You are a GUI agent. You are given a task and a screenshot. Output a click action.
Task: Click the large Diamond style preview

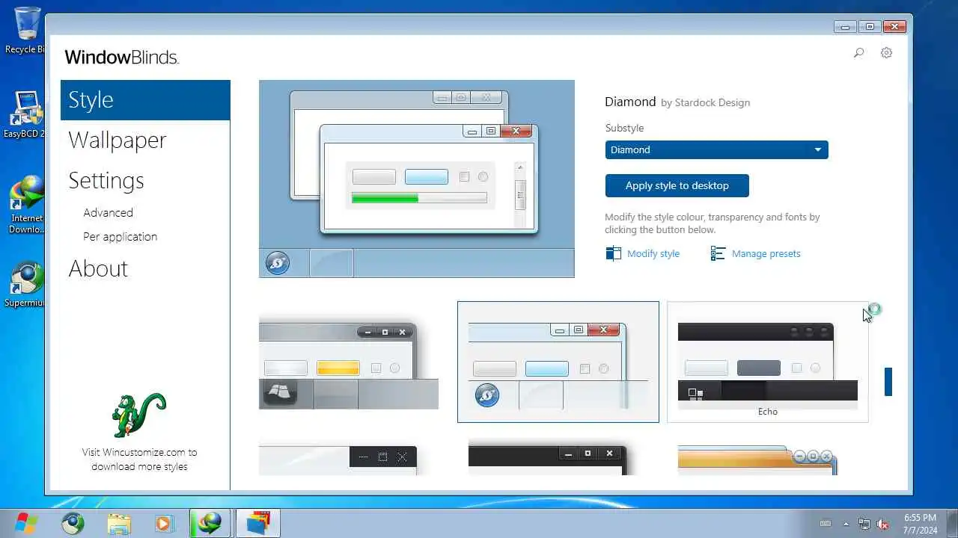[417, 179]
